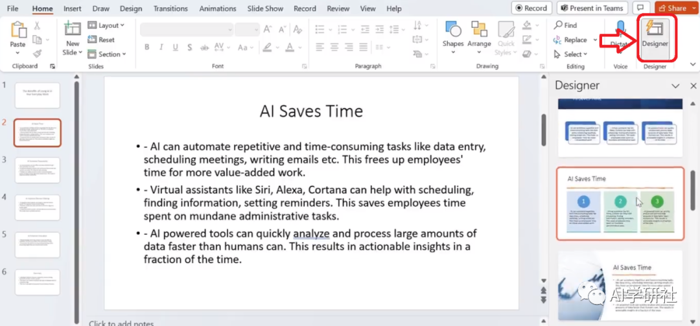Click Present in Teams button

(593, 8)
